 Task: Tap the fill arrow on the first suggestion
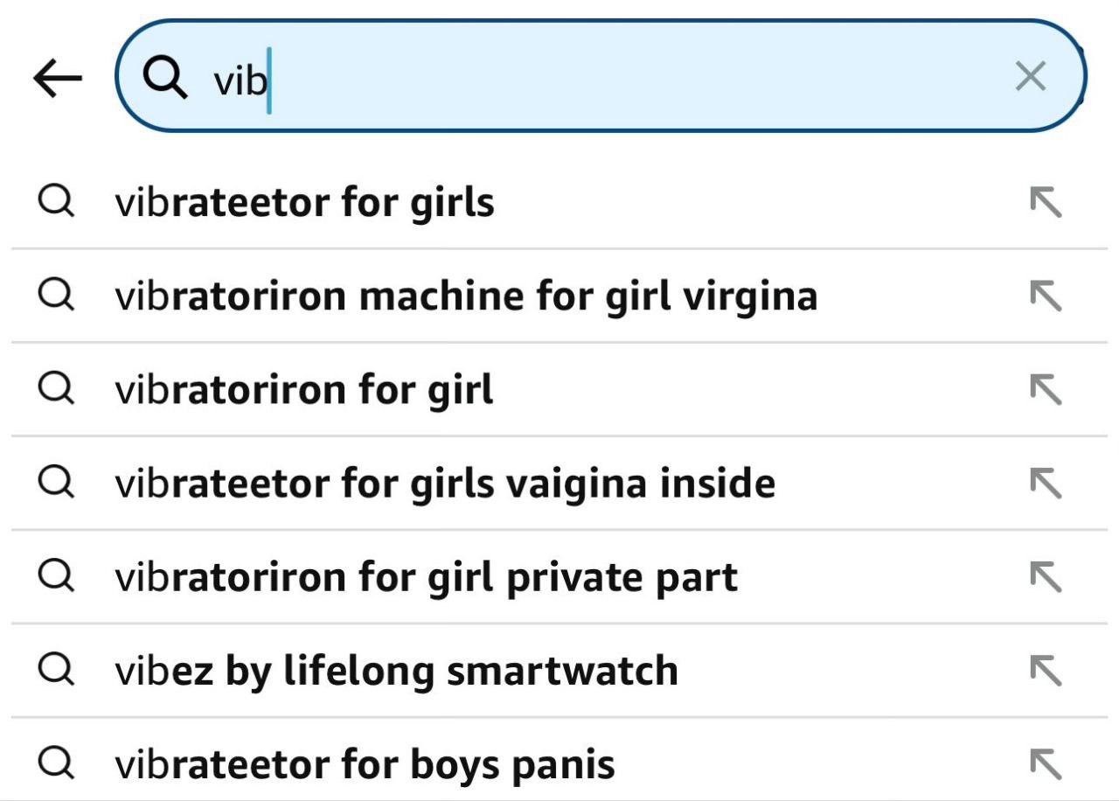pos(1046,202)
